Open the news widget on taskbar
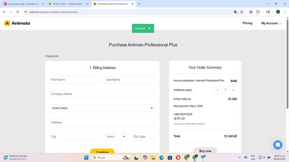The image size is (289, 162). 16,157
